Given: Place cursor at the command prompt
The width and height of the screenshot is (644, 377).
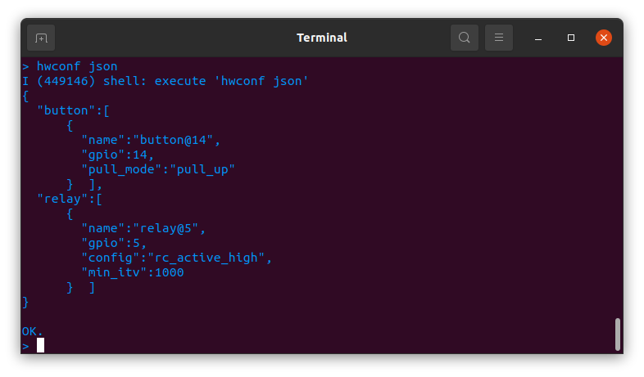Looking at the screenshot, I should click(40, 345).
